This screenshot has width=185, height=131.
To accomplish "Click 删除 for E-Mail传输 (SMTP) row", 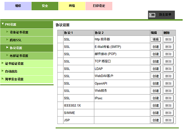I will 168,47.
